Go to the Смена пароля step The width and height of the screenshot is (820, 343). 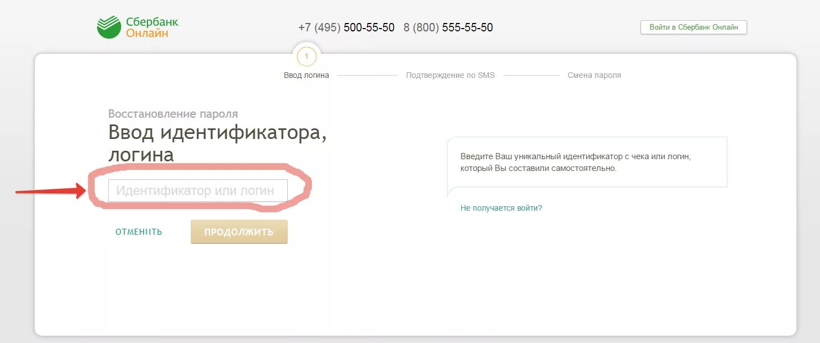(x=594, y=75)
